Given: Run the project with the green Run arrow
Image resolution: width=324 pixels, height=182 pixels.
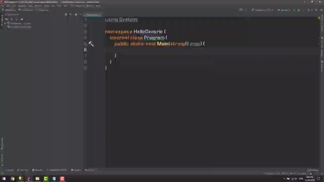Looking at the screenshot, I should pos(294,10).
